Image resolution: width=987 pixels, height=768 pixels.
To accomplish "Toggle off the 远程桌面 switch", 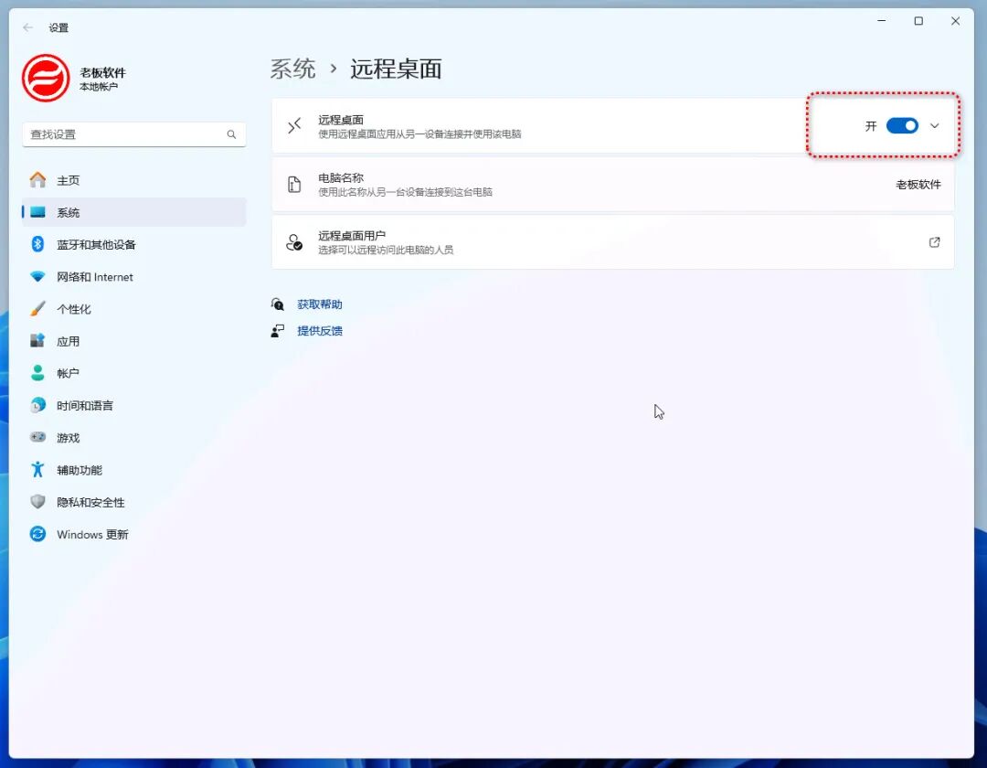I will (x=902, y=126).
